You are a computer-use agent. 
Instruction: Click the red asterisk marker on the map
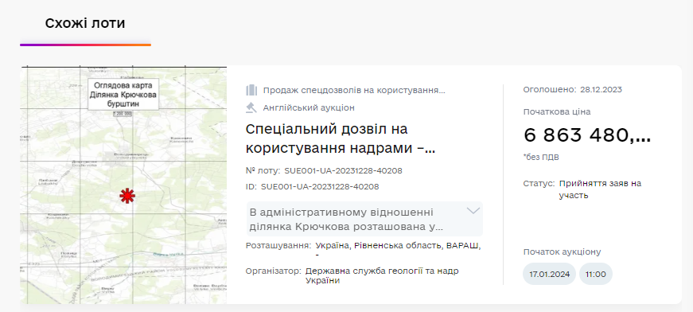tap(127, 195)
